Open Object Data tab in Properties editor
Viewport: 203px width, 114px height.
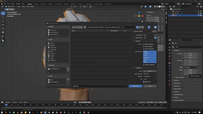coord(169,78)
